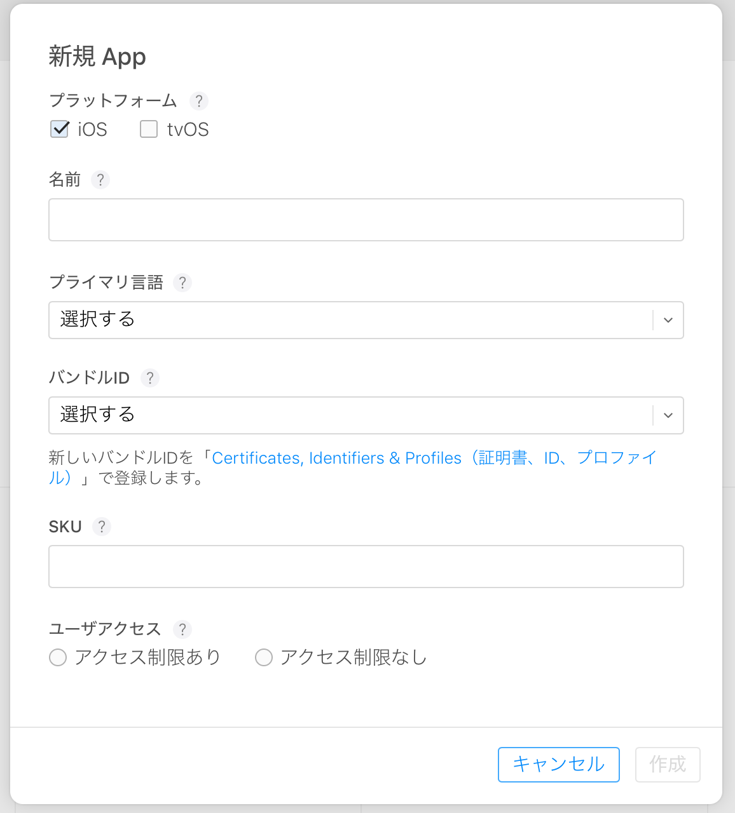The height and width of the screenshot is (813, 735).
Task: Select アクセス制限あり radio button
Action: [58, 657]
